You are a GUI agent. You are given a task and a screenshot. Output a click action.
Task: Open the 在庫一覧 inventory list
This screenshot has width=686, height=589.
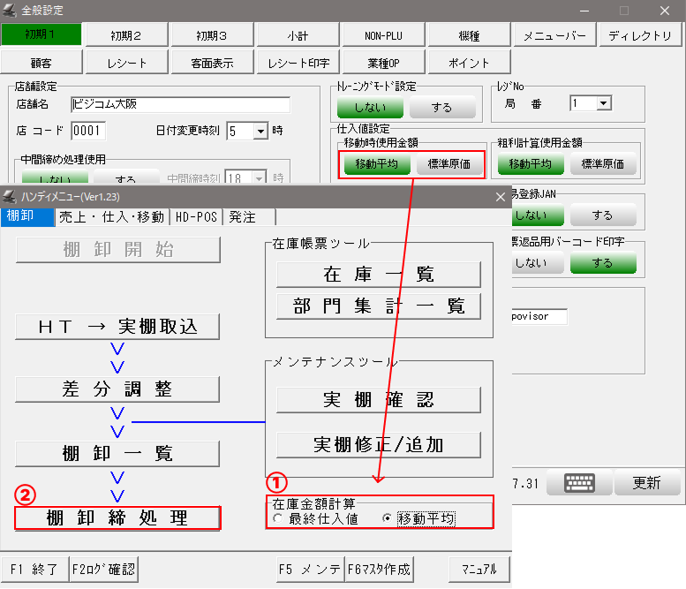[379, 274]
